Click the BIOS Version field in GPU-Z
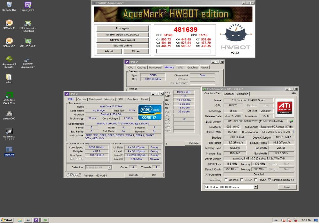The height and width of the screenshot is (223, 319). point(255,121)
